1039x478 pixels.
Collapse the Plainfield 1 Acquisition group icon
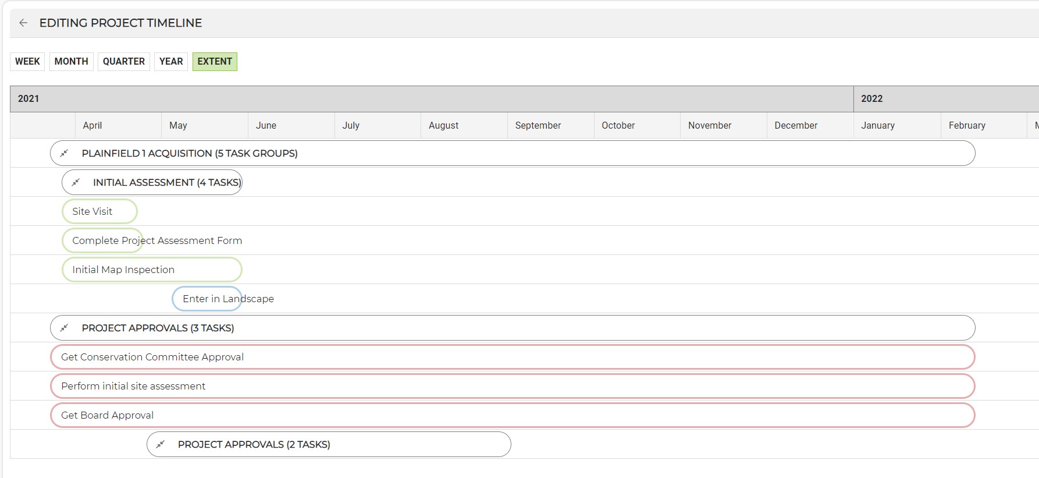click(65, 153)
